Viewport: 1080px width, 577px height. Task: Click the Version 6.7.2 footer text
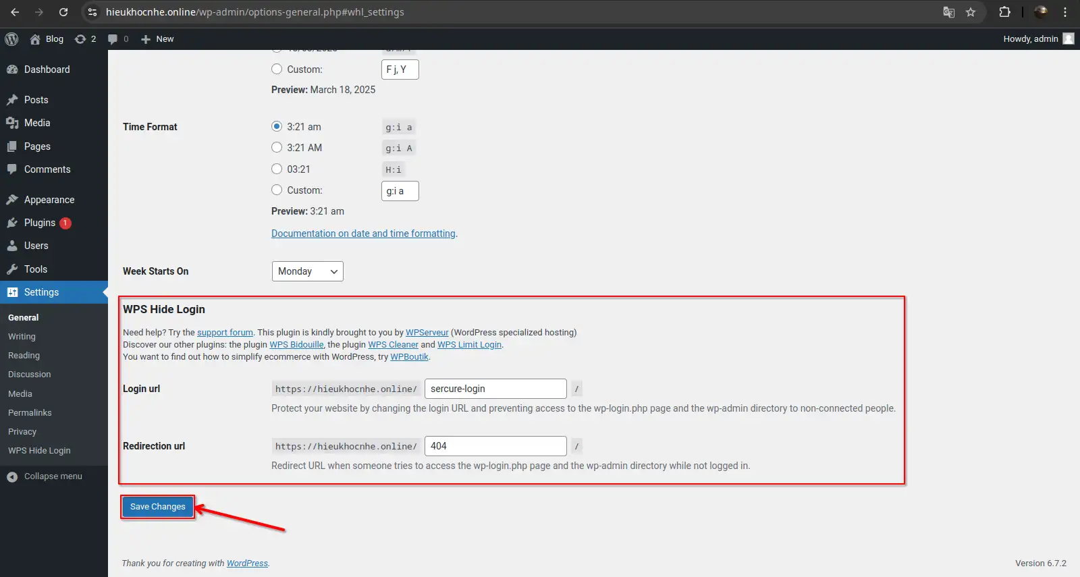pyautogui.click(x=1041, y=564)
